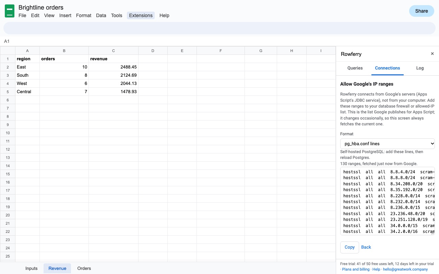Select the Revenue sheet tab
Screen dimensions: 439x274
pos(57,269)
